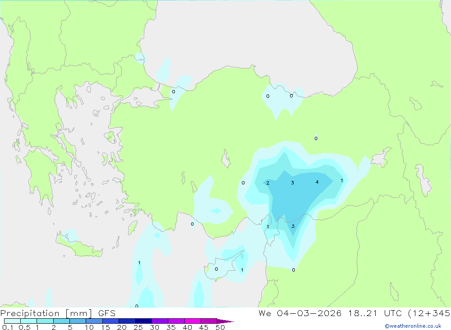Viewport: 451px width, 330px height.
Task: Click the 30–35 mm purple legend swatch
Action: [x=160, y=321]
